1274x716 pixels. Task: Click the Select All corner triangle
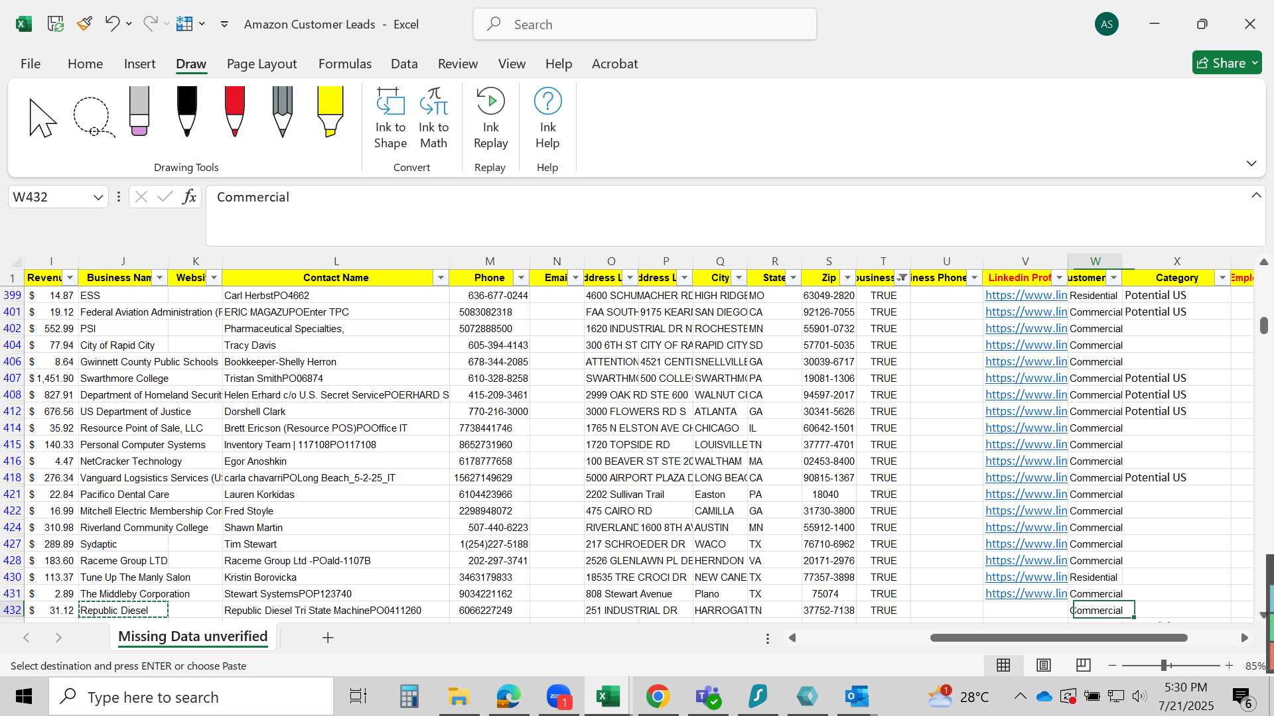[15, 261]
